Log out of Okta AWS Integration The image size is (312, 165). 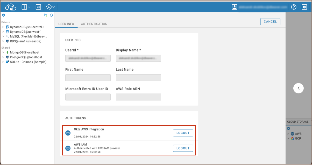pyautogui.click(x=183, y=133)
